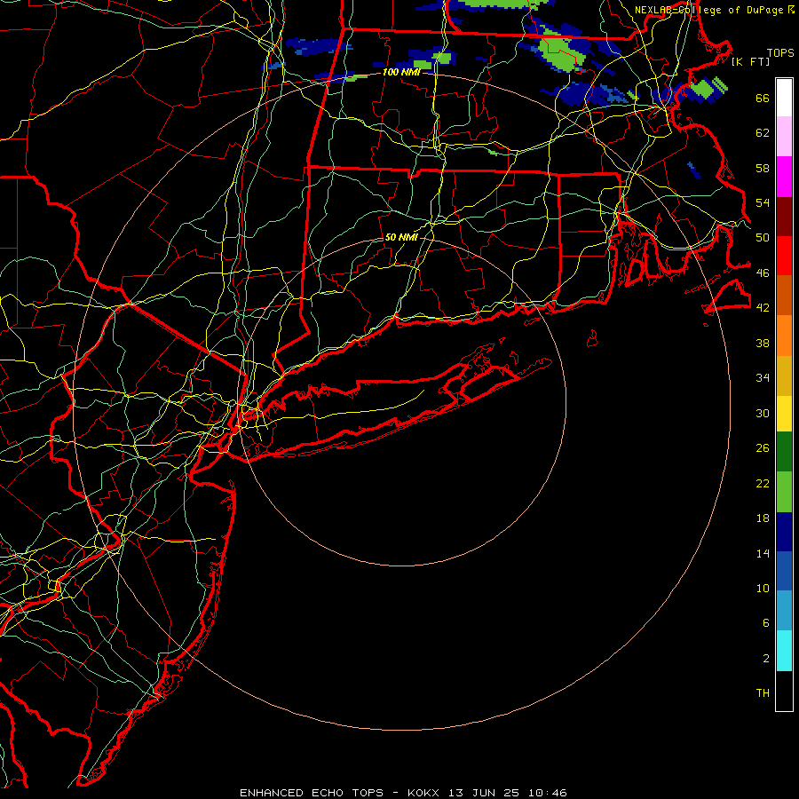799x799 pixels.
Task: Click the white 66 kft color swatch
Action: (784, 98)
